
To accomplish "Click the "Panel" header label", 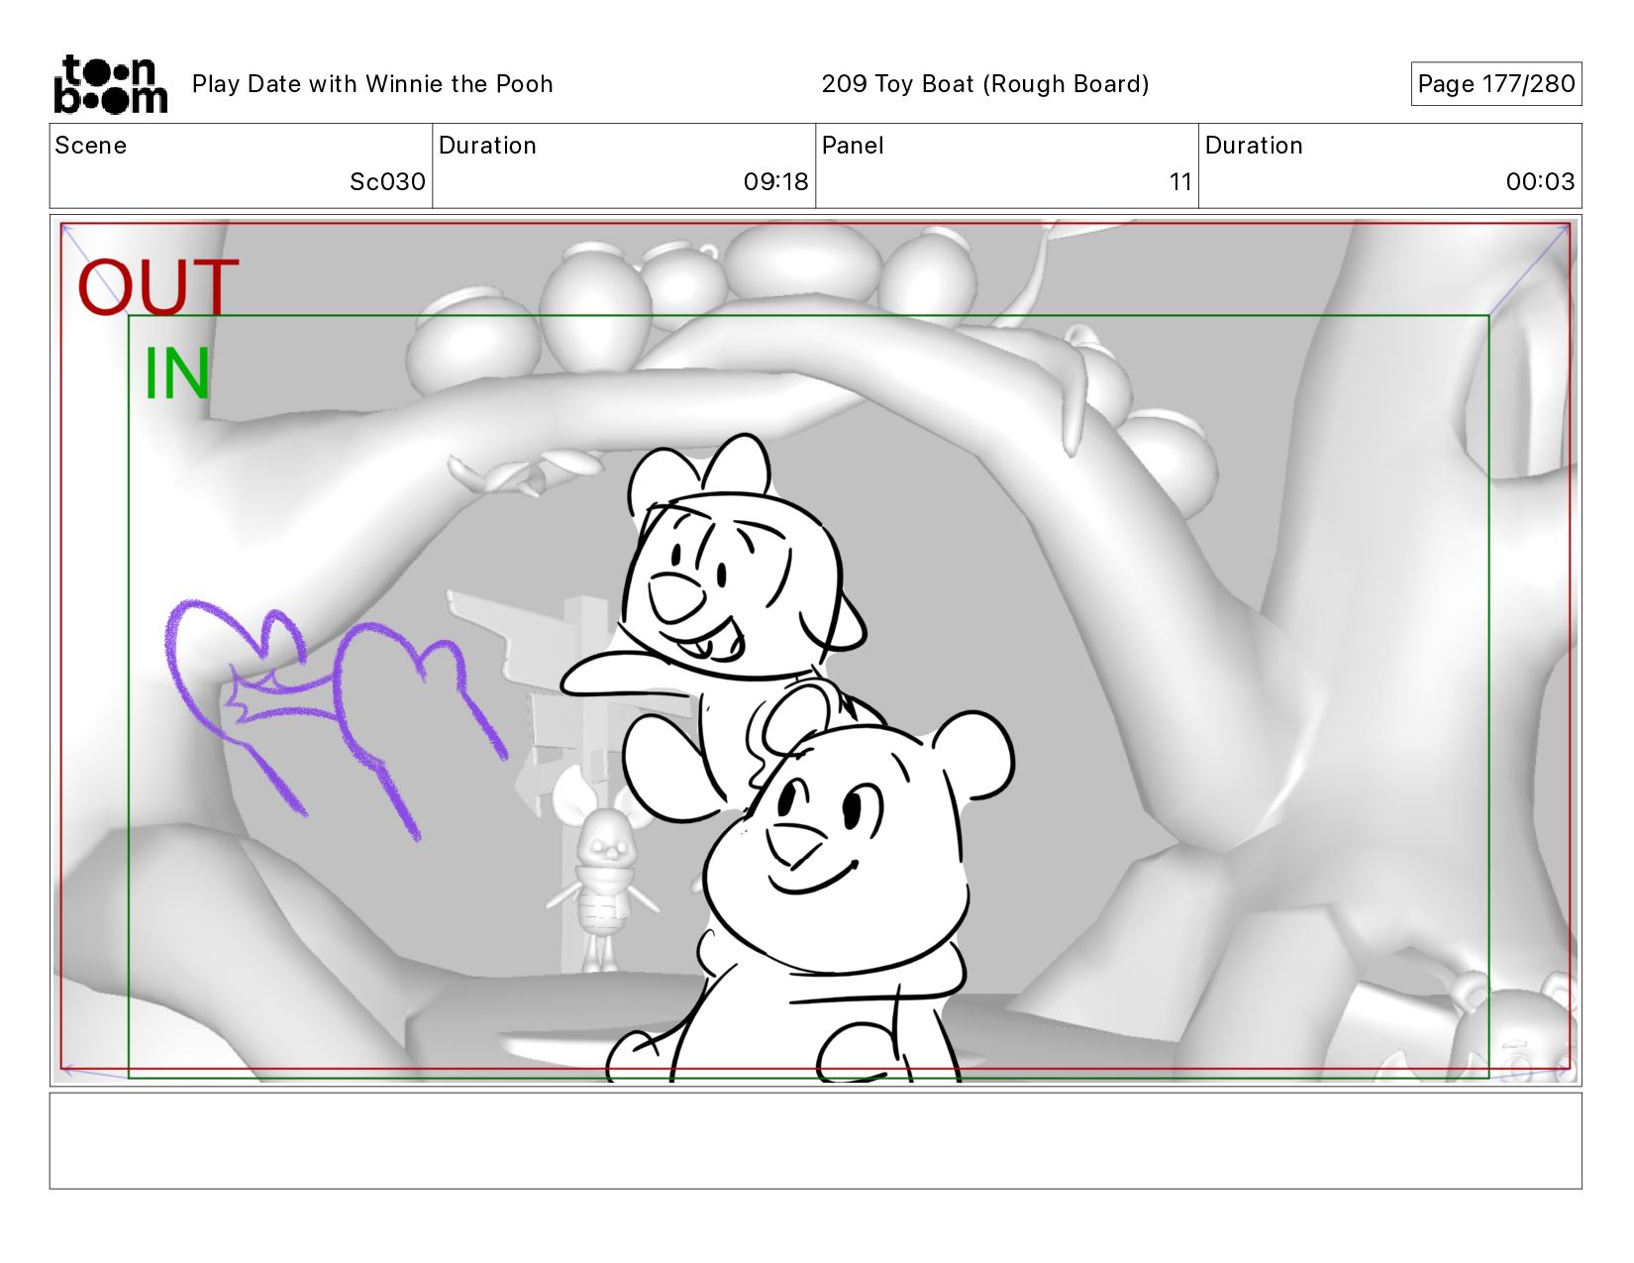I will 853,146.
